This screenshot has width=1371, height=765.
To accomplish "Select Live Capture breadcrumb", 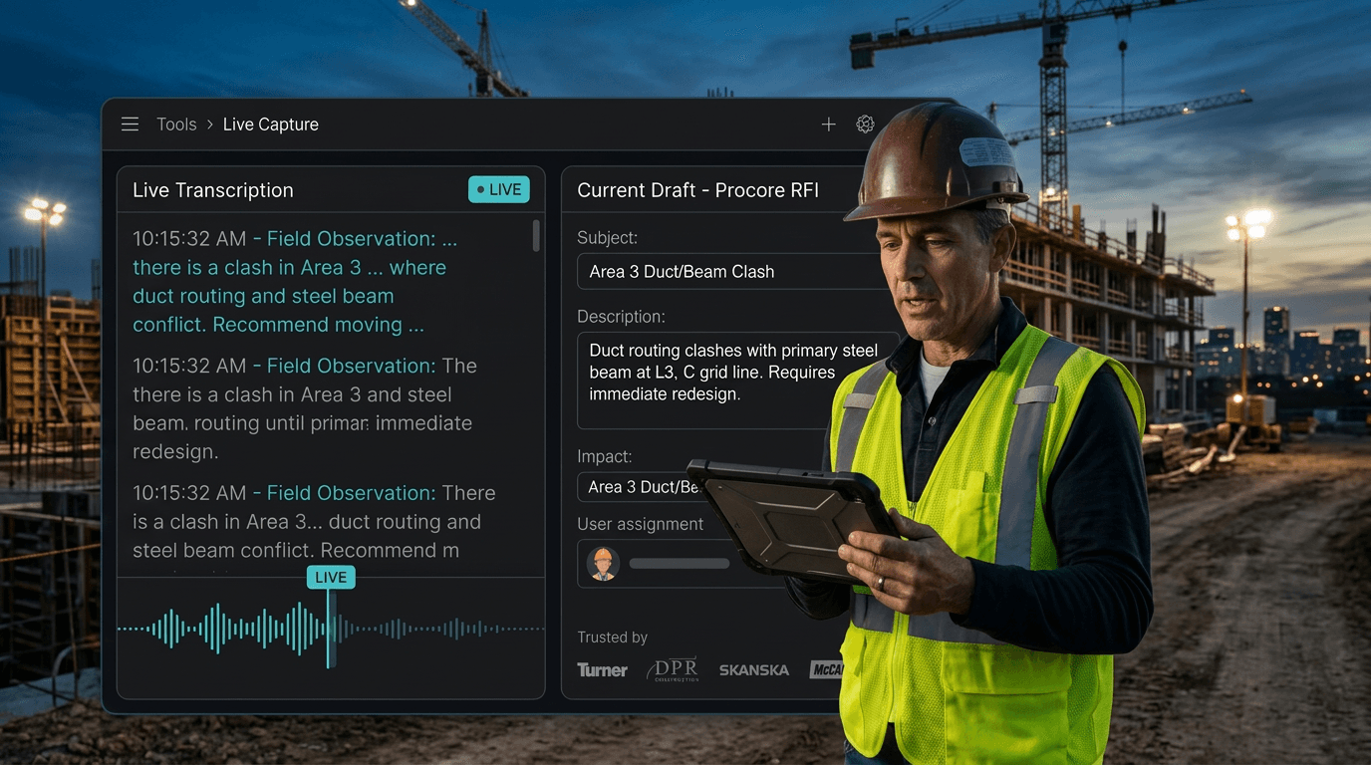I will point(271,125).
